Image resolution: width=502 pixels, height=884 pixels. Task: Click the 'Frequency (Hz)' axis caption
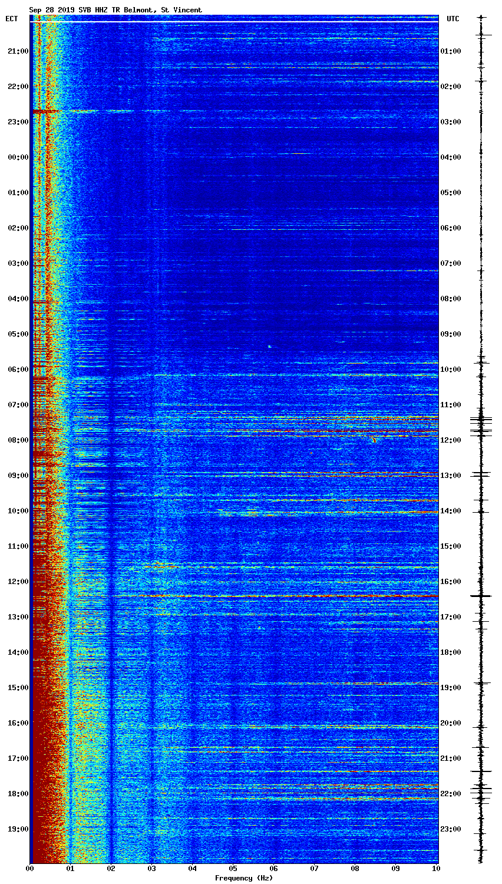pyautogui.click(x=244, y=878)
